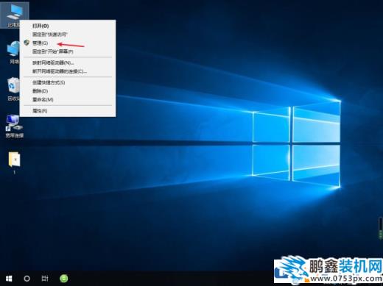
Task: Choose 映射网络驱动器(N)... menu entry
Action: point(68,62)
